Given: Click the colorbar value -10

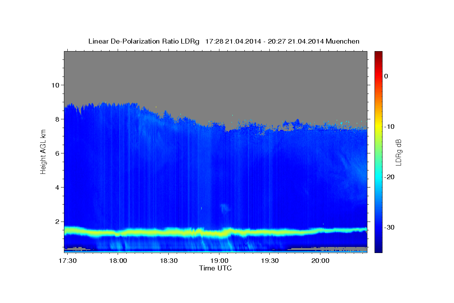Looking at the screenshot, I should [389, 127].
